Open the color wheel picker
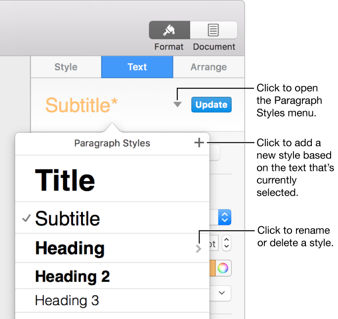This screenshot has width=338, height=319. 223,268
